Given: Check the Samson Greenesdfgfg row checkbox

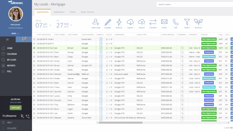Looking at the screenshot, I should click(x=34, y=74).
